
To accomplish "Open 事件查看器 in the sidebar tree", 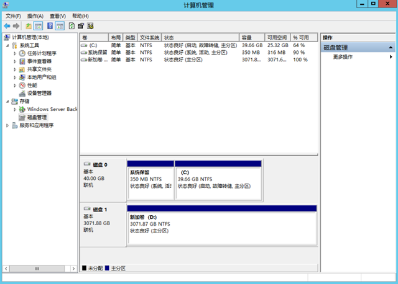I will point(39,61).
